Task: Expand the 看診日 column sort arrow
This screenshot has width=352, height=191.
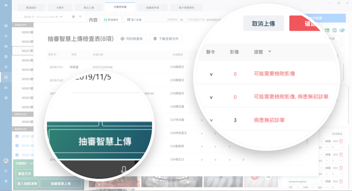Action: (x=58, y=54)
